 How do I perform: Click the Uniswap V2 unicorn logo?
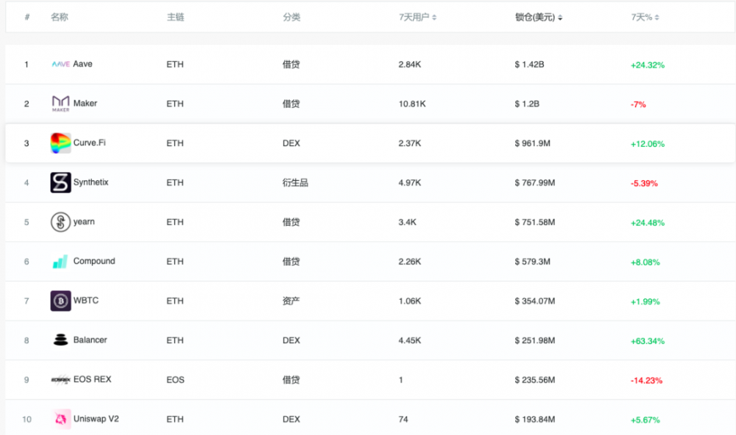point(60,419)
